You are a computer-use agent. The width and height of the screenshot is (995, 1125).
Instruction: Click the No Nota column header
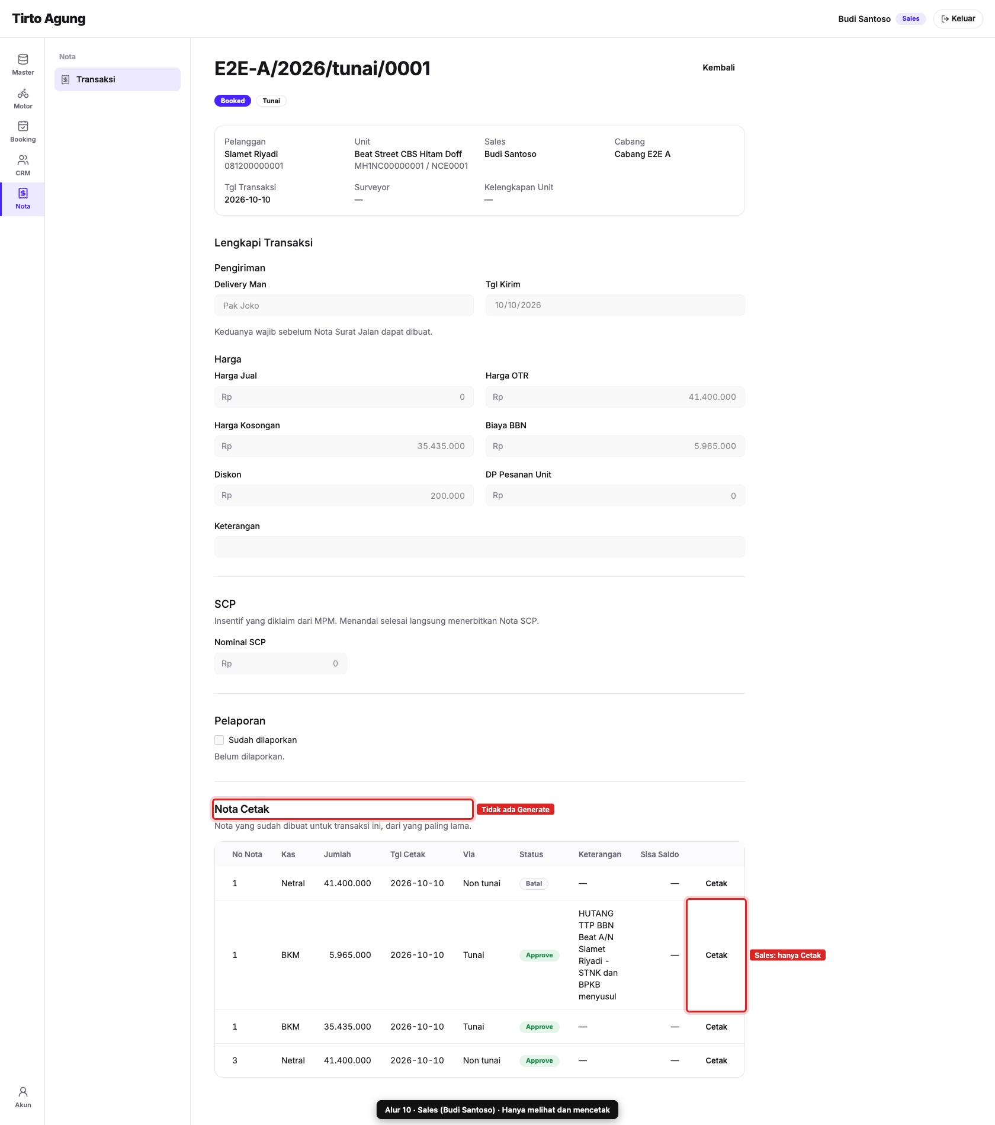point(247,854)
